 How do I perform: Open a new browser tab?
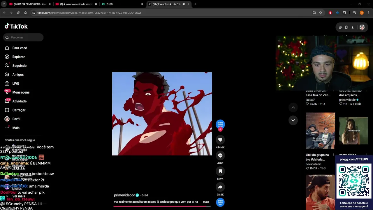(195, 4)
